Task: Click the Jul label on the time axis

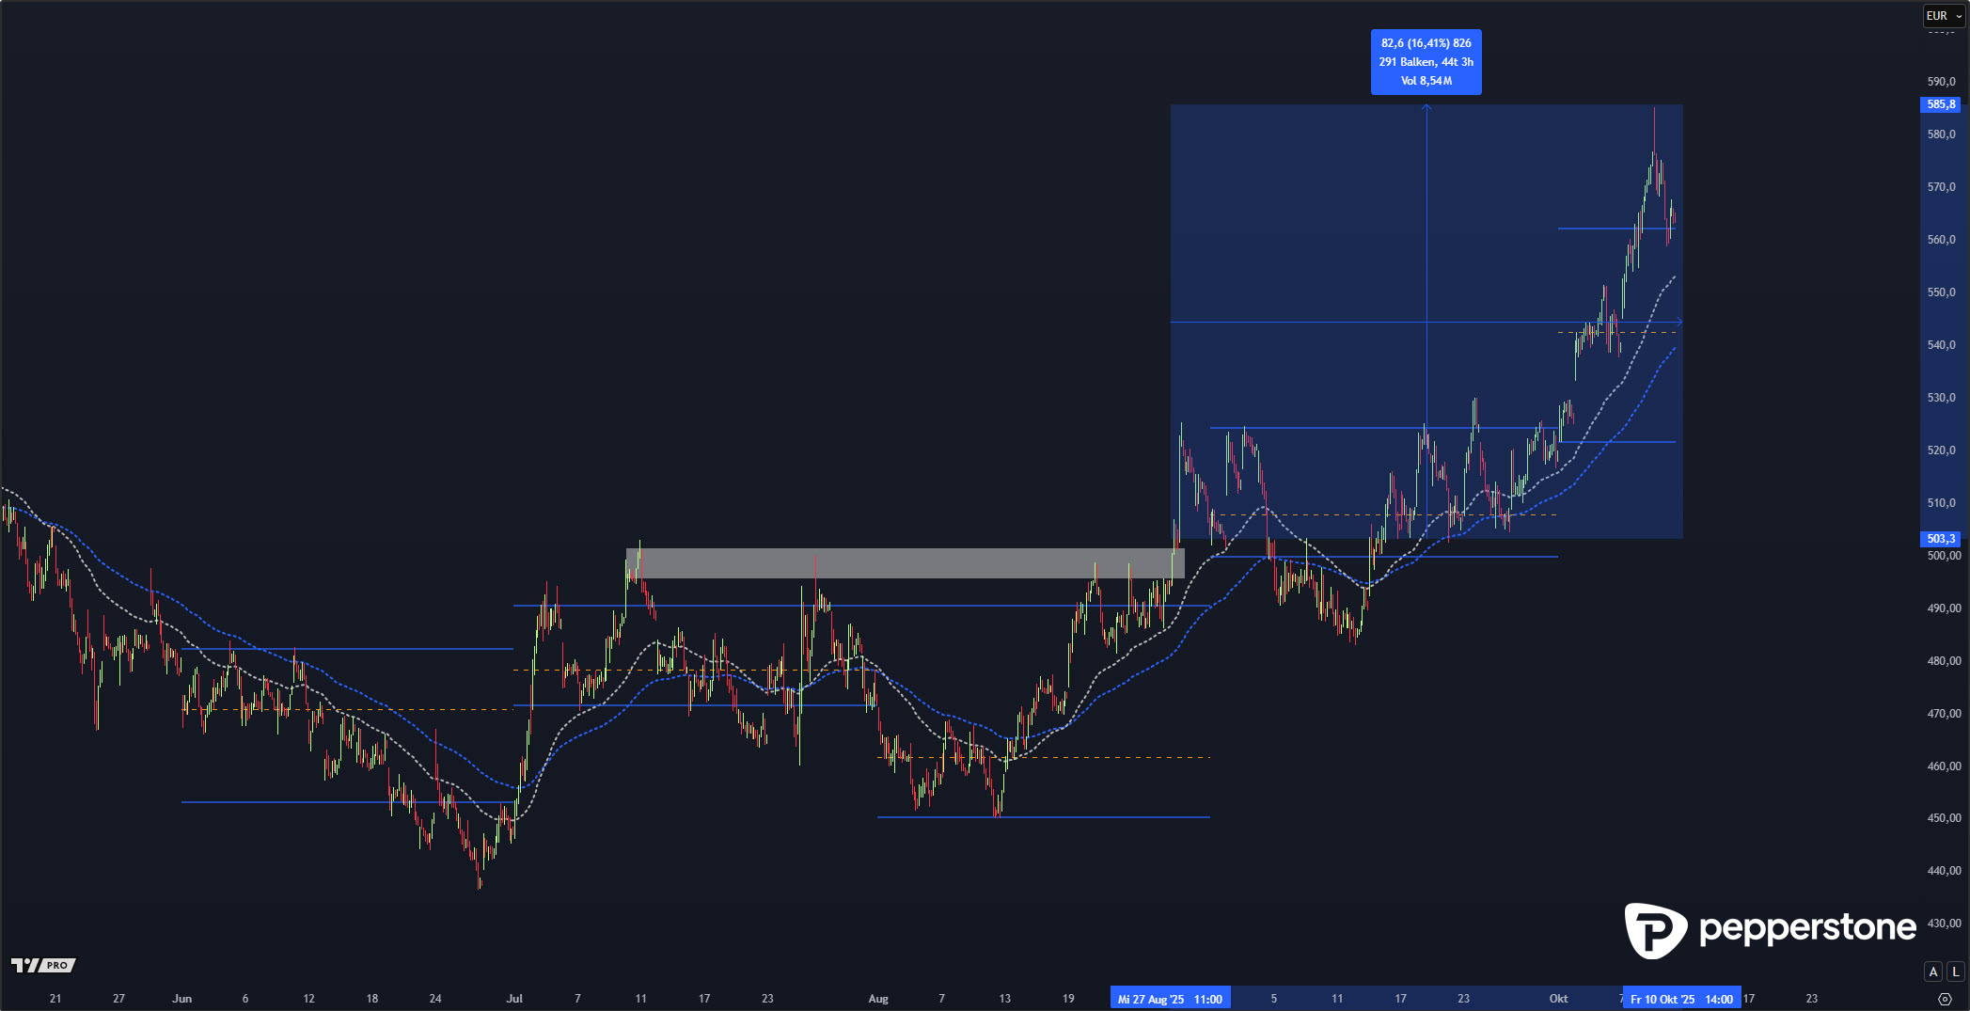Action: [514, 999]
